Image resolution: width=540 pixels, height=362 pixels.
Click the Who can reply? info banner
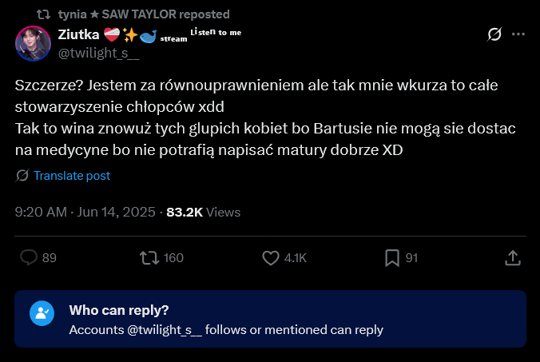pos(270,319)
